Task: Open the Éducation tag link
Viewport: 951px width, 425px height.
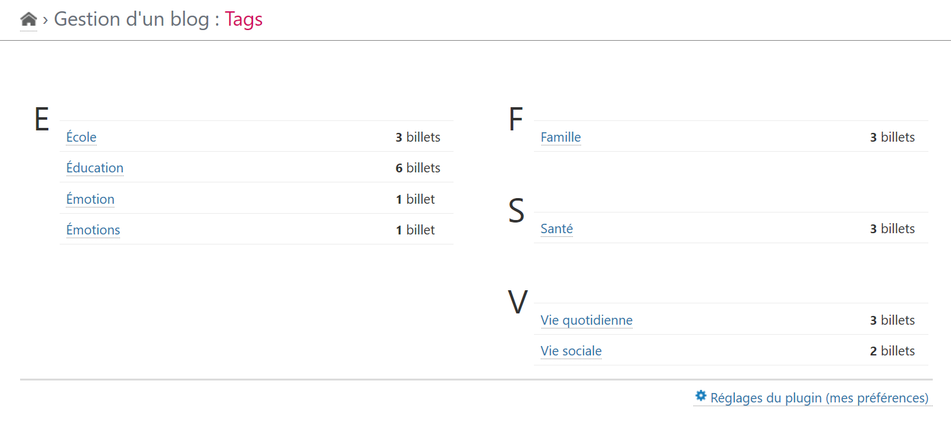Action: tap(95, 168)
